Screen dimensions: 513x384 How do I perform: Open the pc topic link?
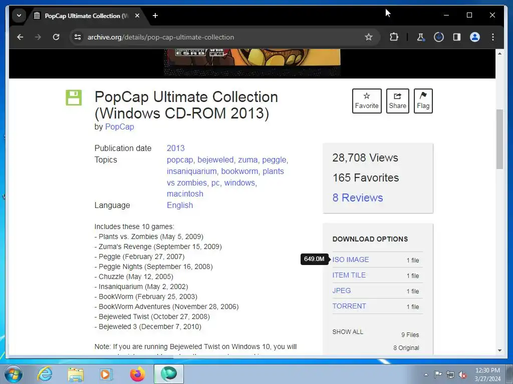pyautogui.click(x=215, y=183)
